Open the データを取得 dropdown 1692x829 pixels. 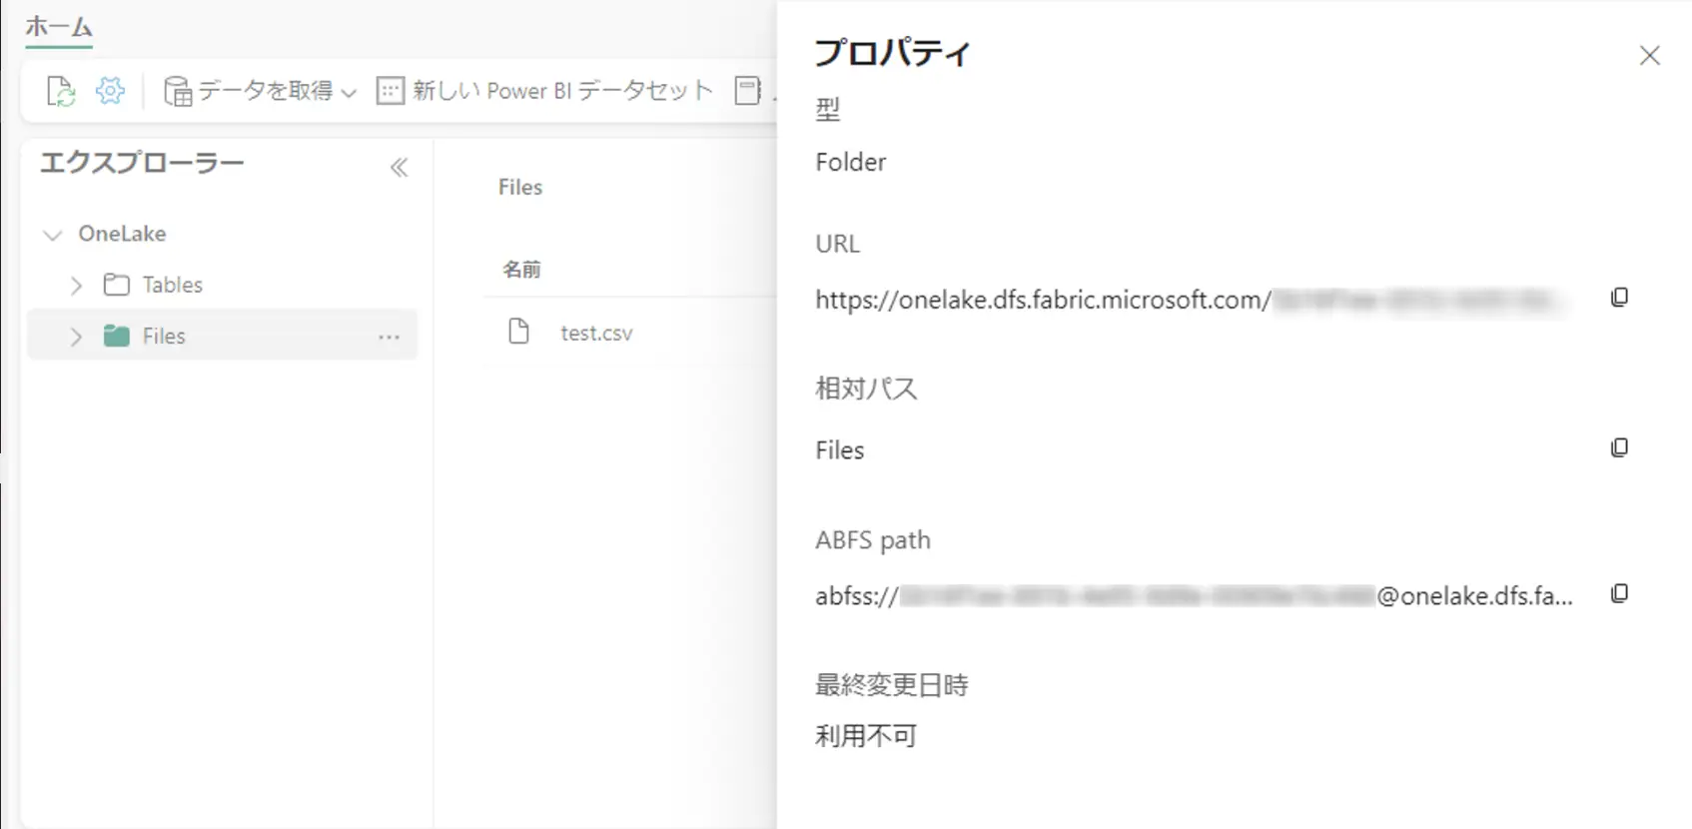pos(261,91)
